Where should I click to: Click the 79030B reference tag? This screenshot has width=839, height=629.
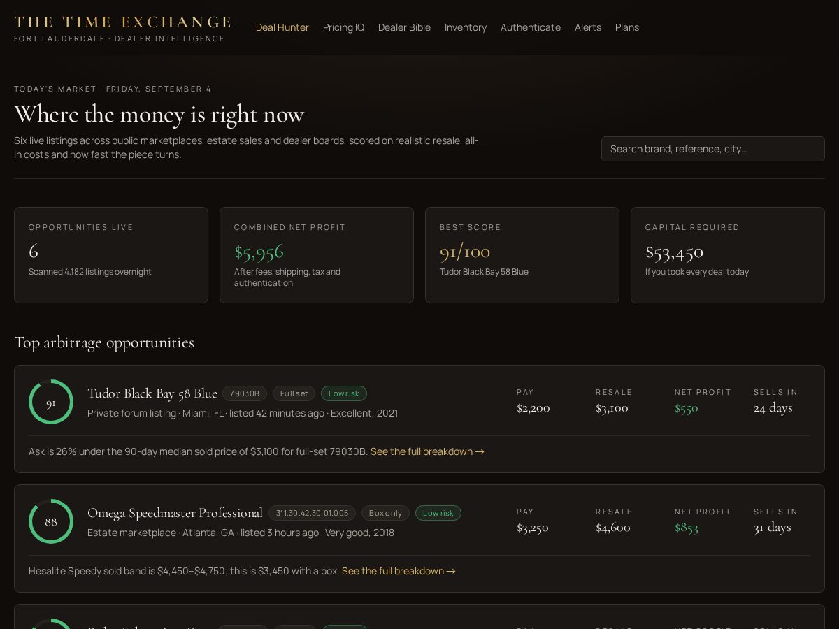pyautogui.click(x=245, y=393)
